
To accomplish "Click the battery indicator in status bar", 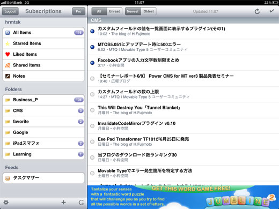I will pyautogui.click(x=275, y=3).
